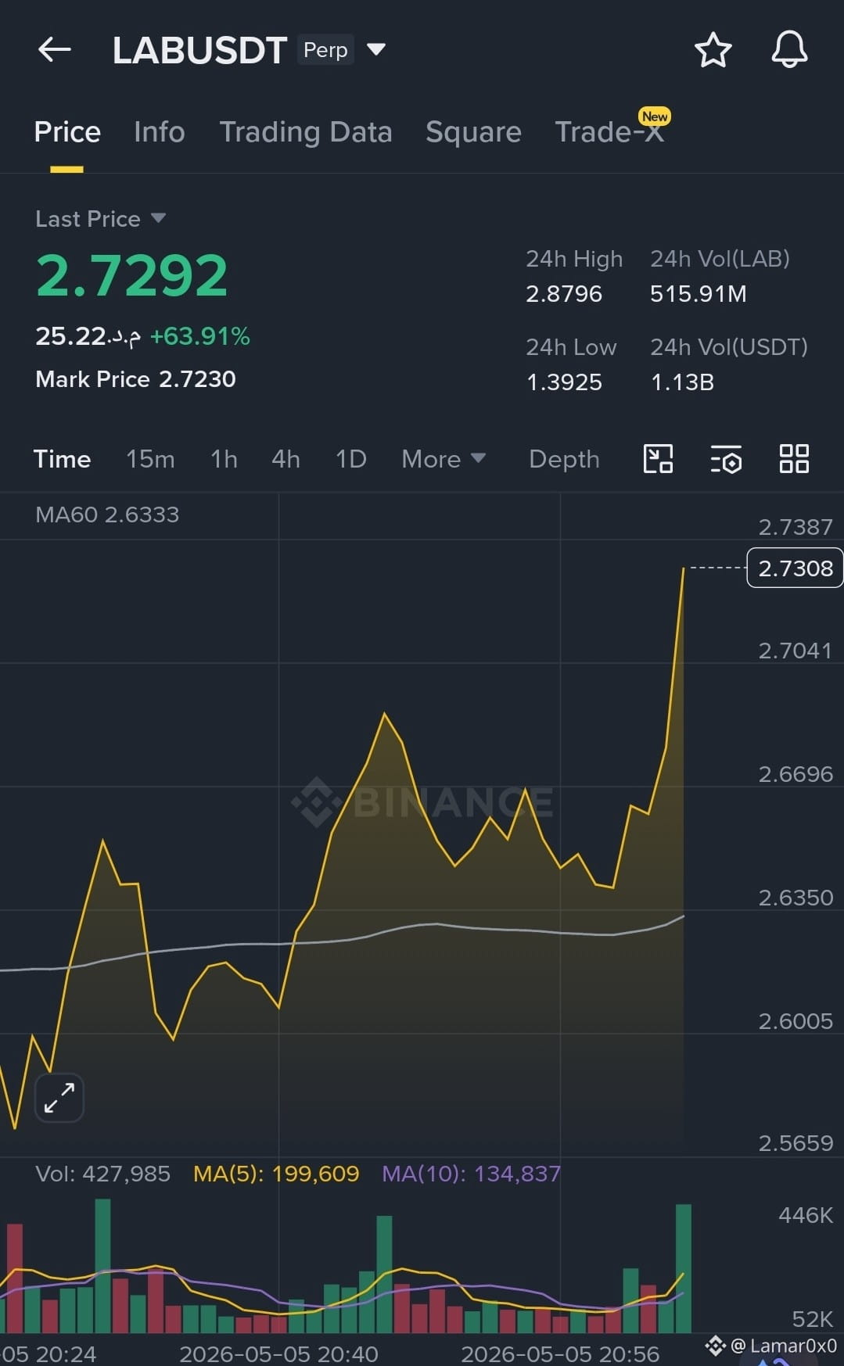
Task: Expand the Last Price type dropdown
Action: point(158,217)
